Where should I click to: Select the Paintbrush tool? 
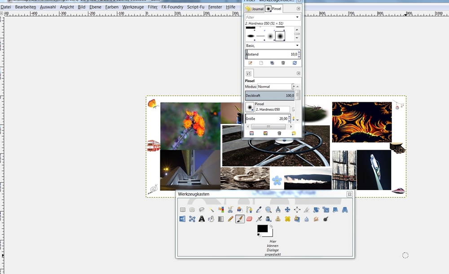240,219
